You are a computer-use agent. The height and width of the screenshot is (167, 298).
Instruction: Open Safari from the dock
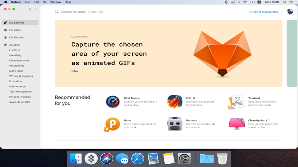click(x=138, y=158)
